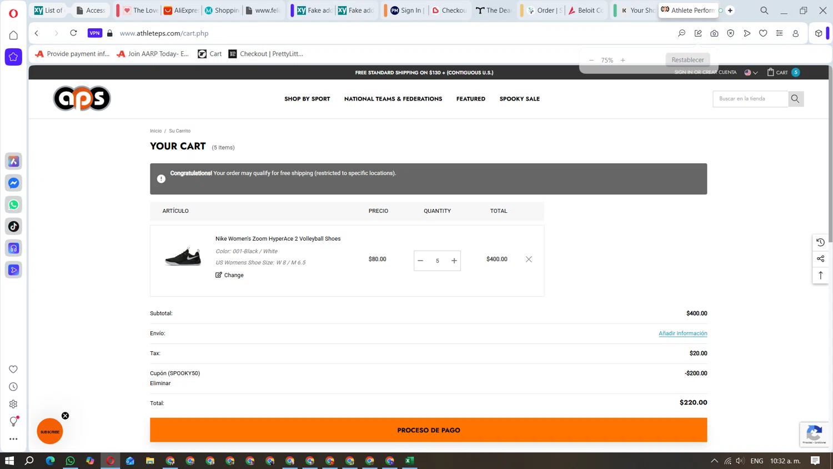The width and height of the screenshot is (833, 469).
Task: Open the sidebar bookmarks heart icon
Action: [13, 370]
